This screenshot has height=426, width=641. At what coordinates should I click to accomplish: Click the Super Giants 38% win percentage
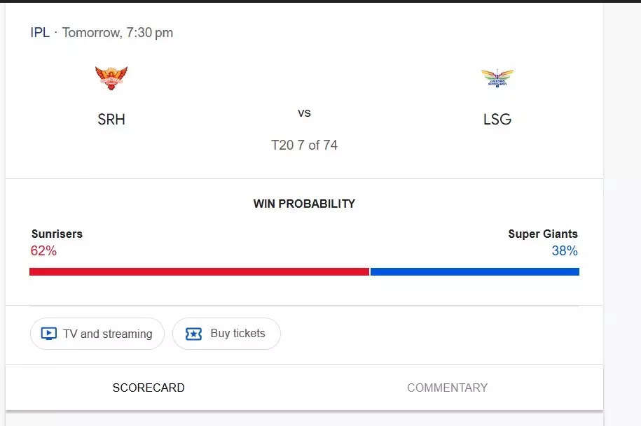click(565, 250)
